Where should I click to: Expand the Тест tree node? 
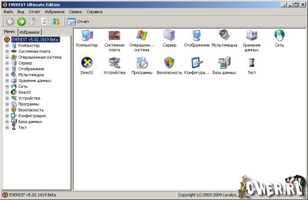coord(7,127)
